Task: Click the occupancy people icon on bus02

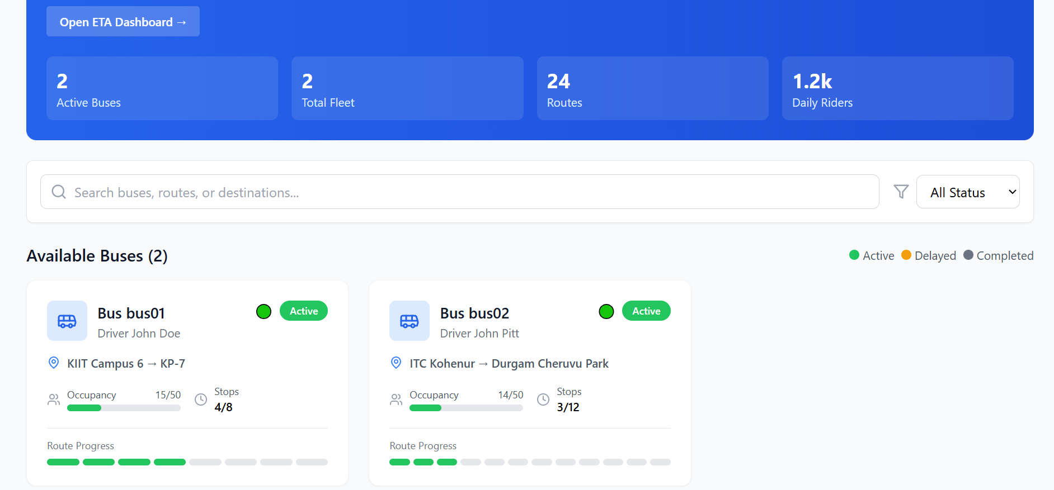Action: [396, 399]
